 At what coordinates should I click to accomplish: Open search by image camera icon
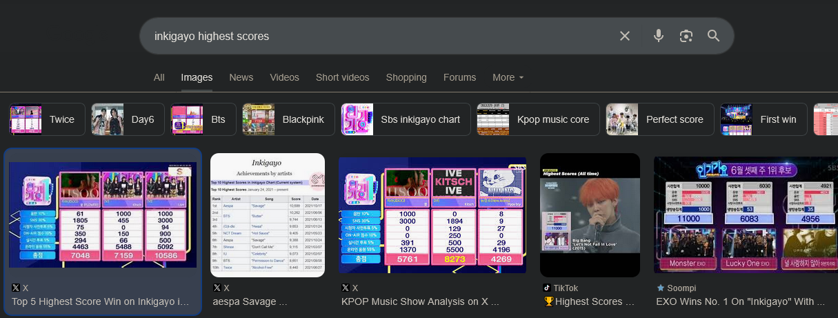point(686,36)
